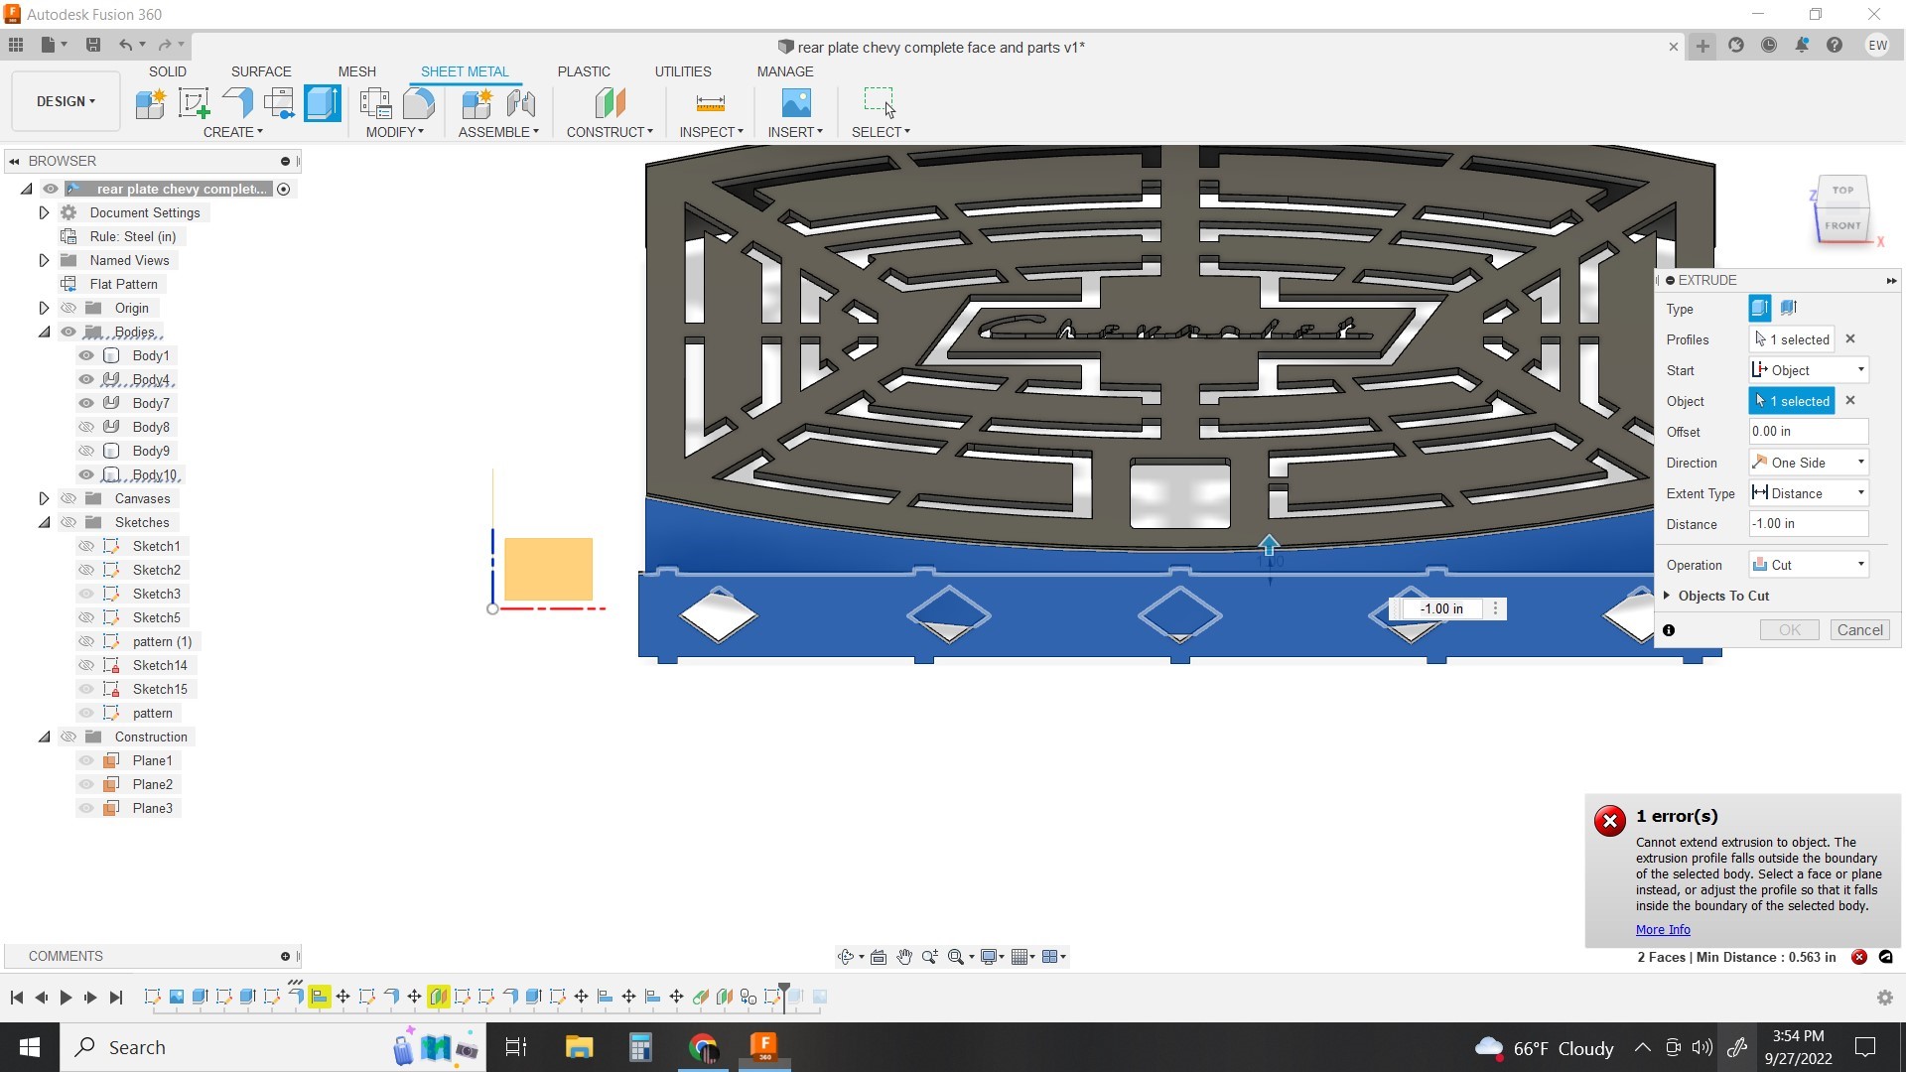Open timeline settings gear
Screen dimensions: 1906x1072
pos(1884,998)
